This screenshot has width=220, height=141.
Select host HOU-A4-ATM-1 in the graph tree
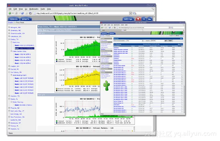point(23,54)
